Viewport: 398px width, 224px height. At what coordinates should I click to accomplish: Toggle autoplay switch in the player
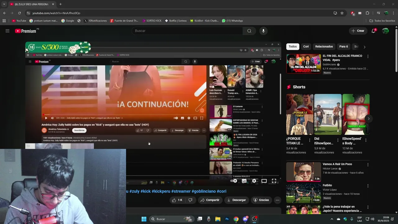[x=234, y=181]
